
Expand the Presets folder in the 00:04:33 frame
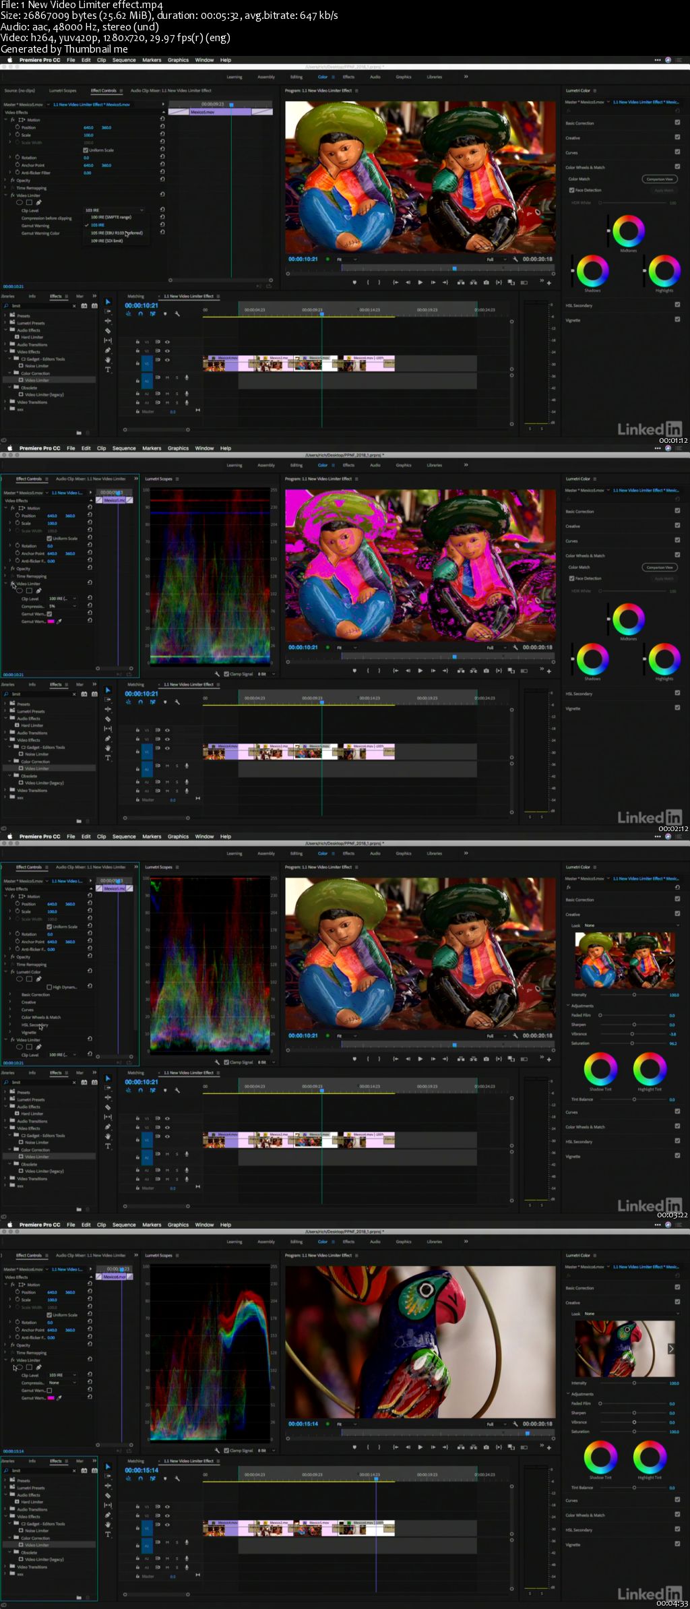click(x=6, y=1480)
